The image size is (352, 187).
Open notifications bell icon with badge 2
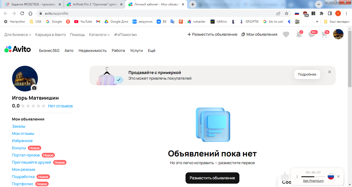[299, 34]
